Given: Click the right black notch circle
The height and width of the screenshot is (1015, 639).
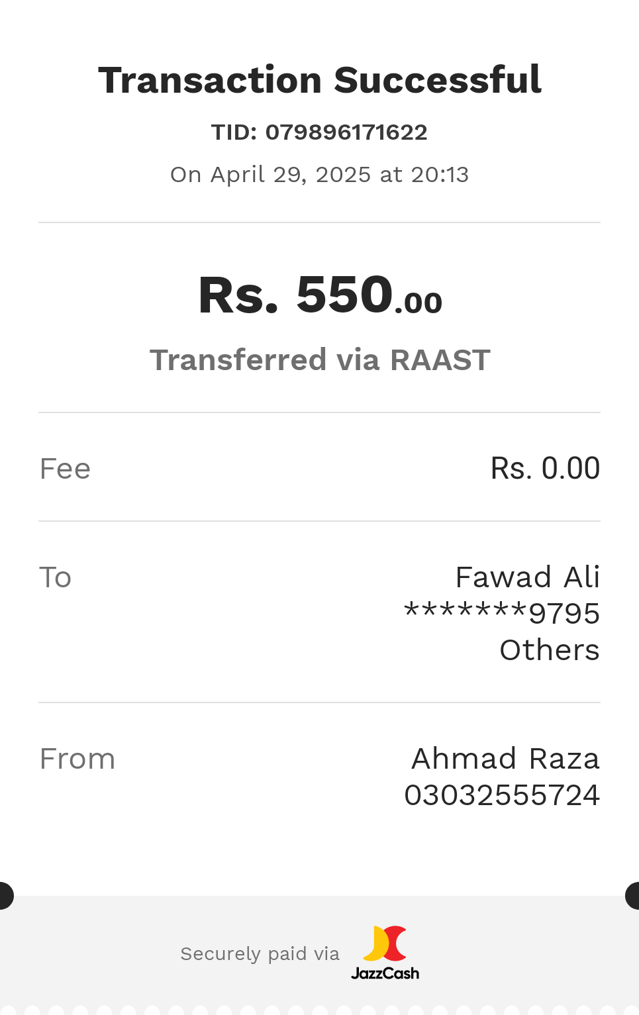Looking at the screenshot, I should point(632,896).
